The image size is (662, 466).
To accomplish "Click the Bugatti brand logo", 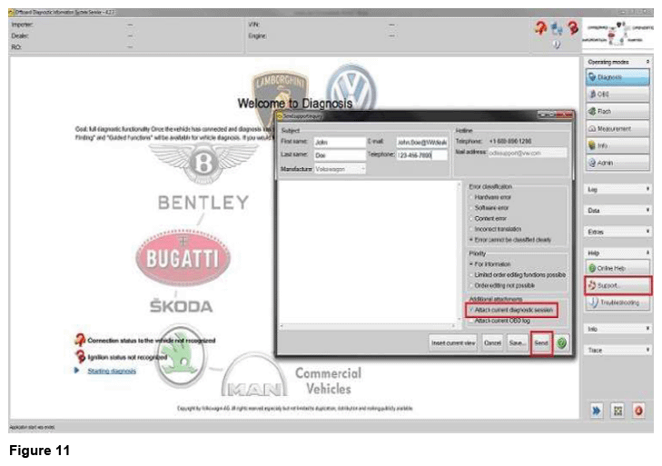I will [x=183, y=258].
